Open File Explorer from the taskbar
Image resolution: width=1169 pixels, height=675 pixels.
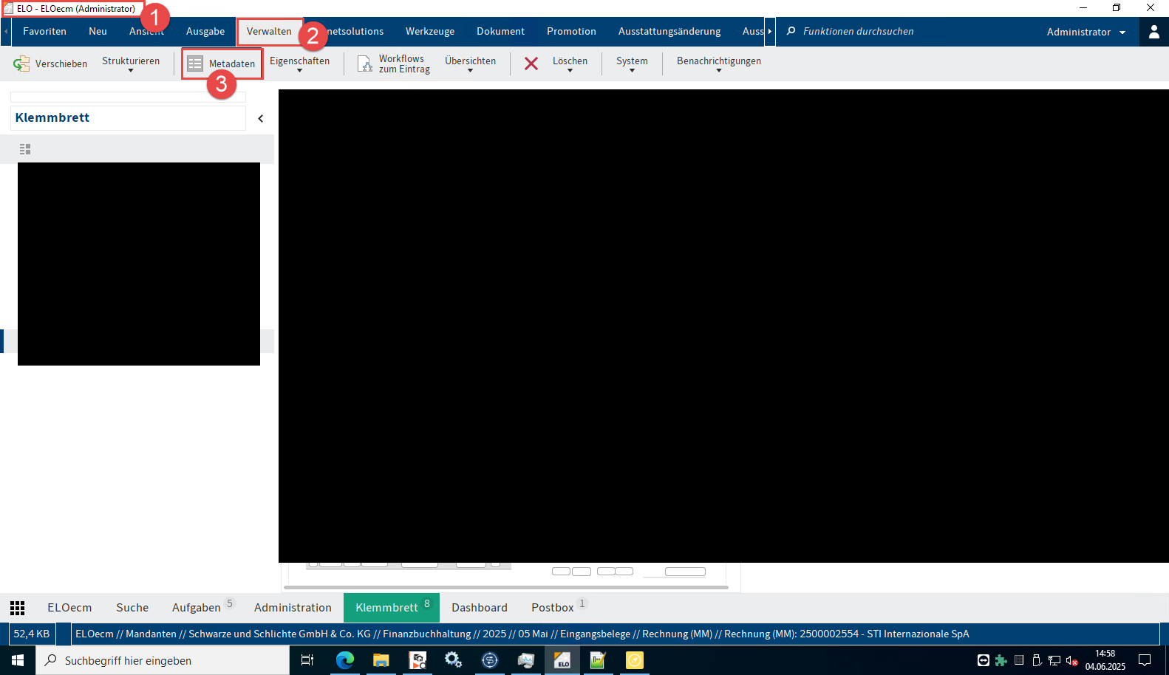381,660
